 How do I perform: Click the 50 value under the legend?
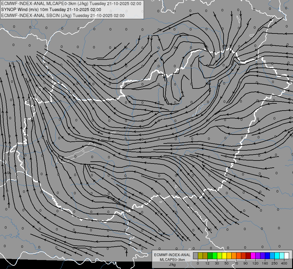227,263
